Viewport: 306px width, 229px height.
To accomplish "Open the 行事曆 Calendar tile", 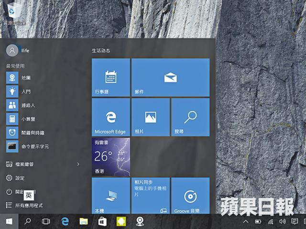I will (x=111, y=77).
